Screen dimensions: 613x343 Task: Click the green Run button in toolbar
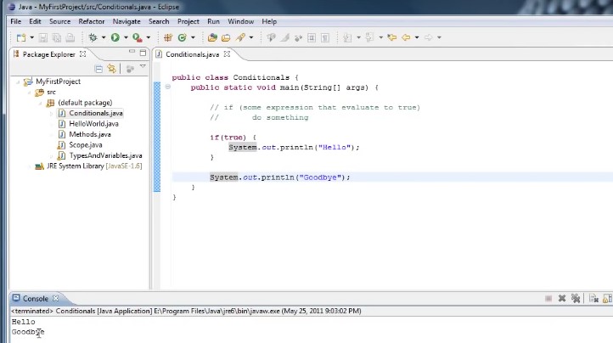115,37
